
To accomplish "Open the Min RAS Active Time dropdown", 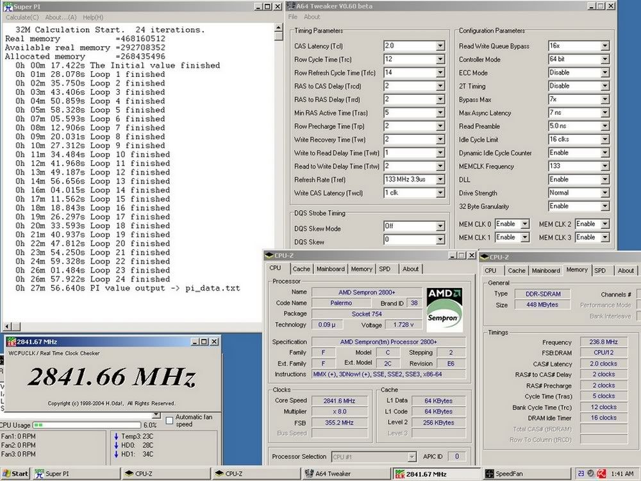I will [440, 113].
